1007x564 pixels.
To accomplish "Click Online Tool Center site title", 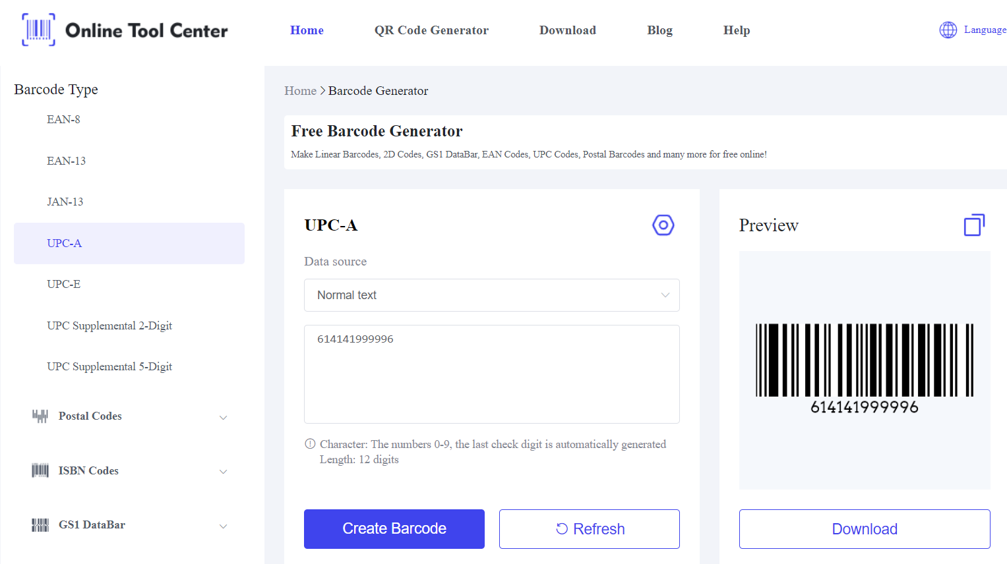I will coord(146,30).
